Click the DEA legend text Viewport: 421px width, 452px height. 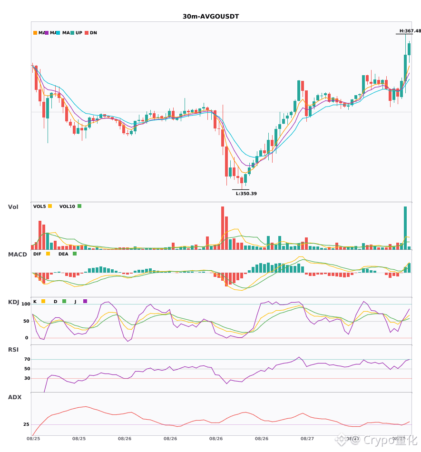(x=63, y=254)
